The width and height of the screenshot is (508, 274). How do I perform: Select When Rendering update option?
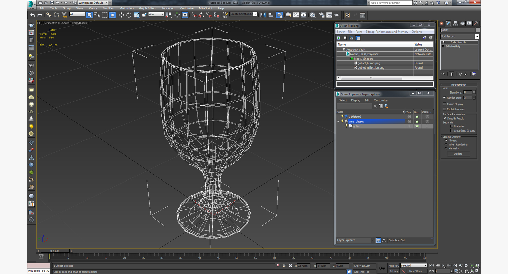coord(446,145)
